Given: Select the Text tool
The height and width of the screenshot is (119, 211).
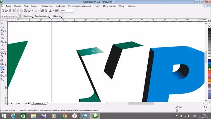Looking at the screenshot, I should 2,59.
